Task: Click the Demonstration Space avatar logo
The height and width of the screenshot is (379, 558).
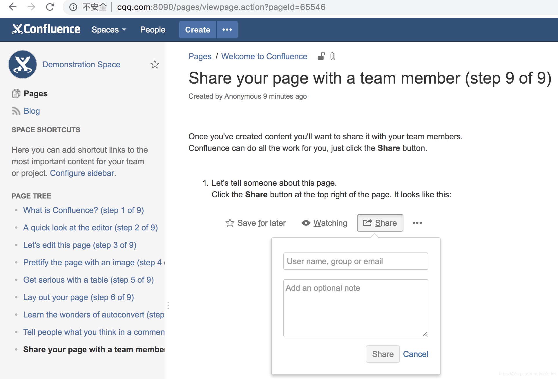Action: coord(23,64)
